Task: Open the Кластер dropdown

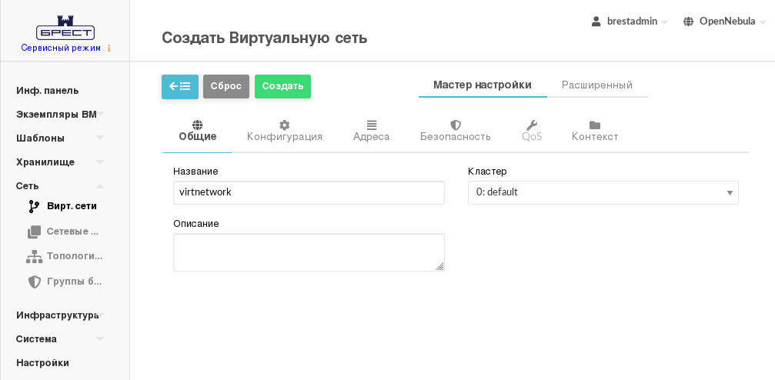Action: pos(603,192)
